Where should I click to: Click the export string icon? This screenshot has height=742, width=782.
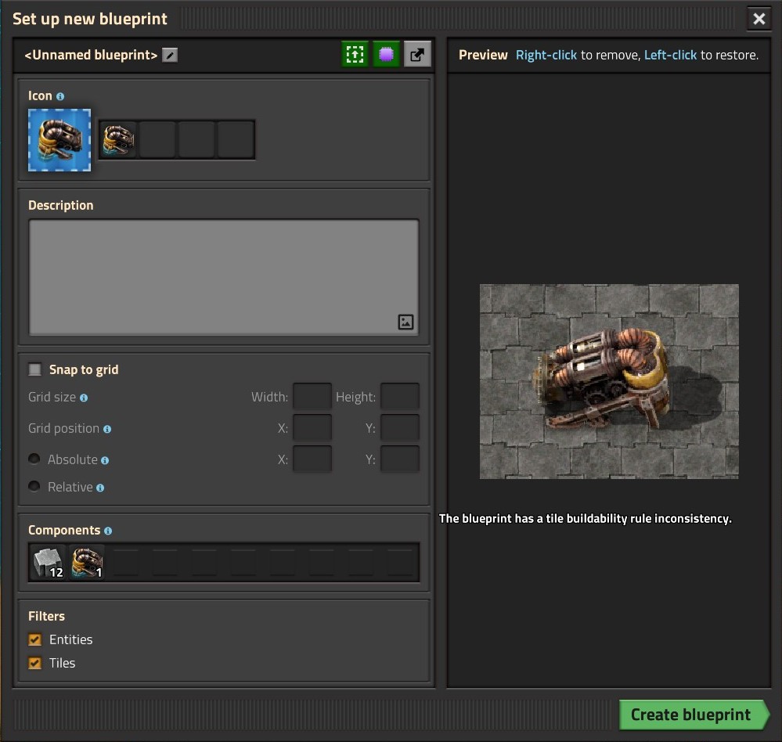click(x=417, y=55)
